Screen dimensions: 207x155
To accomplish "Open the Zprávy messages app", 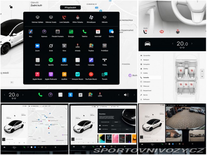I will coord(112,32).
